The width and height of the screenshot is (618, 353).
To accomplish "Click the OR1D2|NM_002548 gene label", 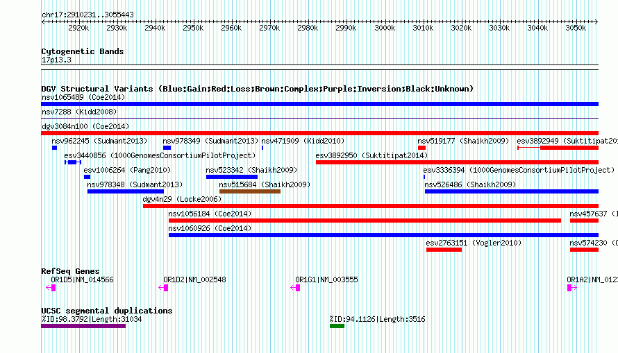I will coord(194,279).
